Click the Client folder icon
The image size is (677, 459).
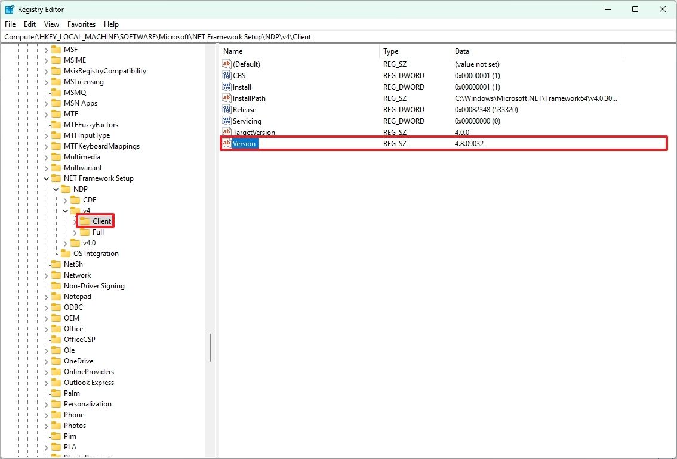pos(84,221)
